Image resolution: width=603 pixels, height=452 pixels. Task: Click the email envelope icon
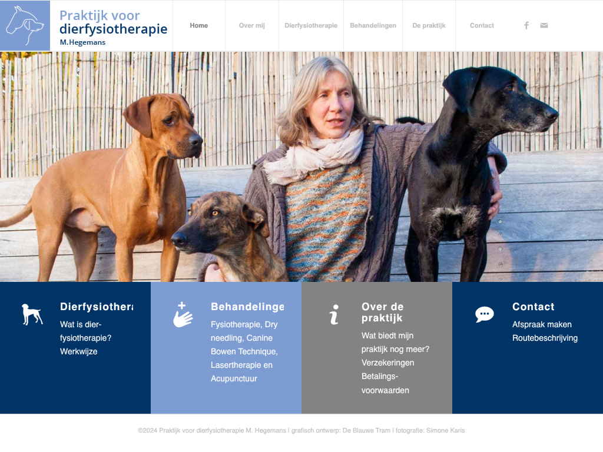pos(544,25)
